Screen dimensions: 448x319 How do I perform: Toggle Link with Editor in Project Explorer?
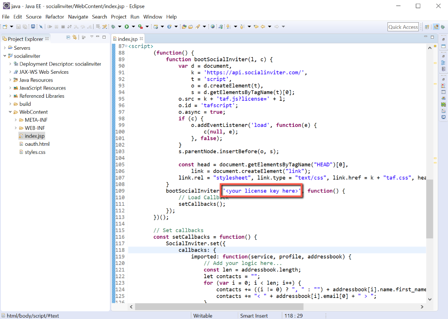pos(75,37)
